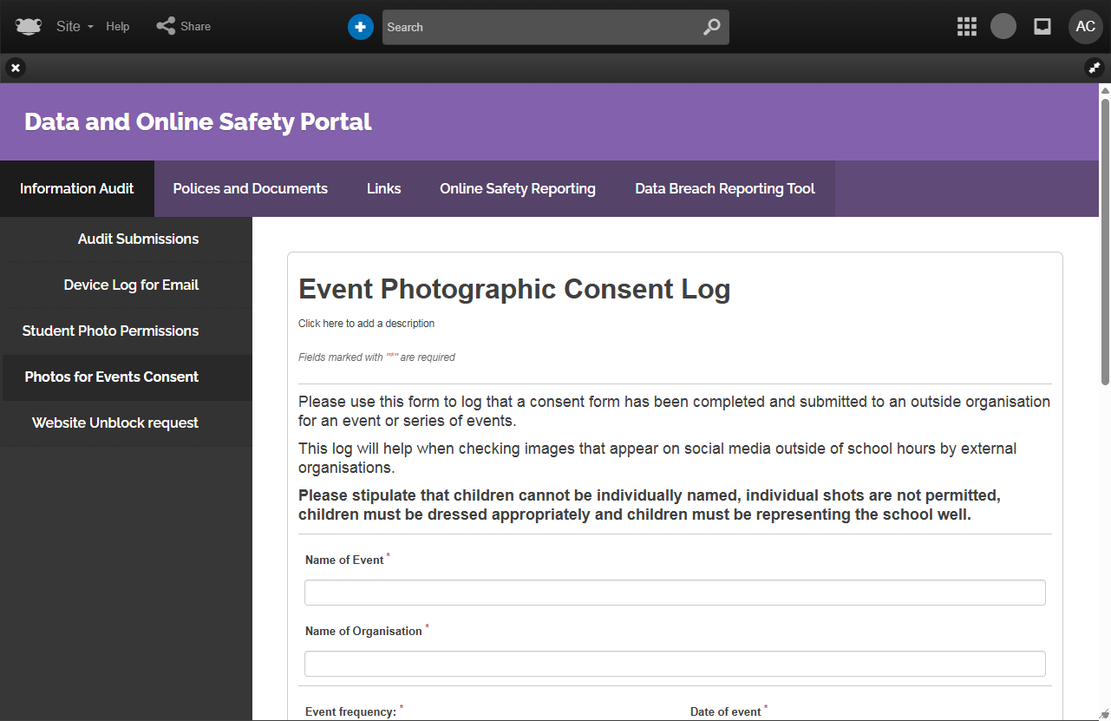Screen dimensions: 1111x721
Task: Collapse the view with the shrink arrows icon
Action: click(1094, 68)
